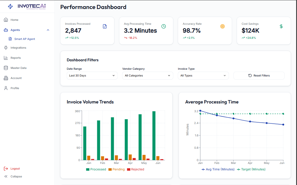The width and height of the screenshot is (297, 185).
Task: Click the Rejected red legend swatch
Action: pos(129,170)
